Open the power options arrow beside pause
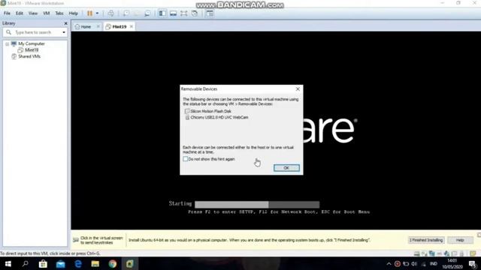Image resolution: width=481 pixels, height=270 pixels. 97,13
